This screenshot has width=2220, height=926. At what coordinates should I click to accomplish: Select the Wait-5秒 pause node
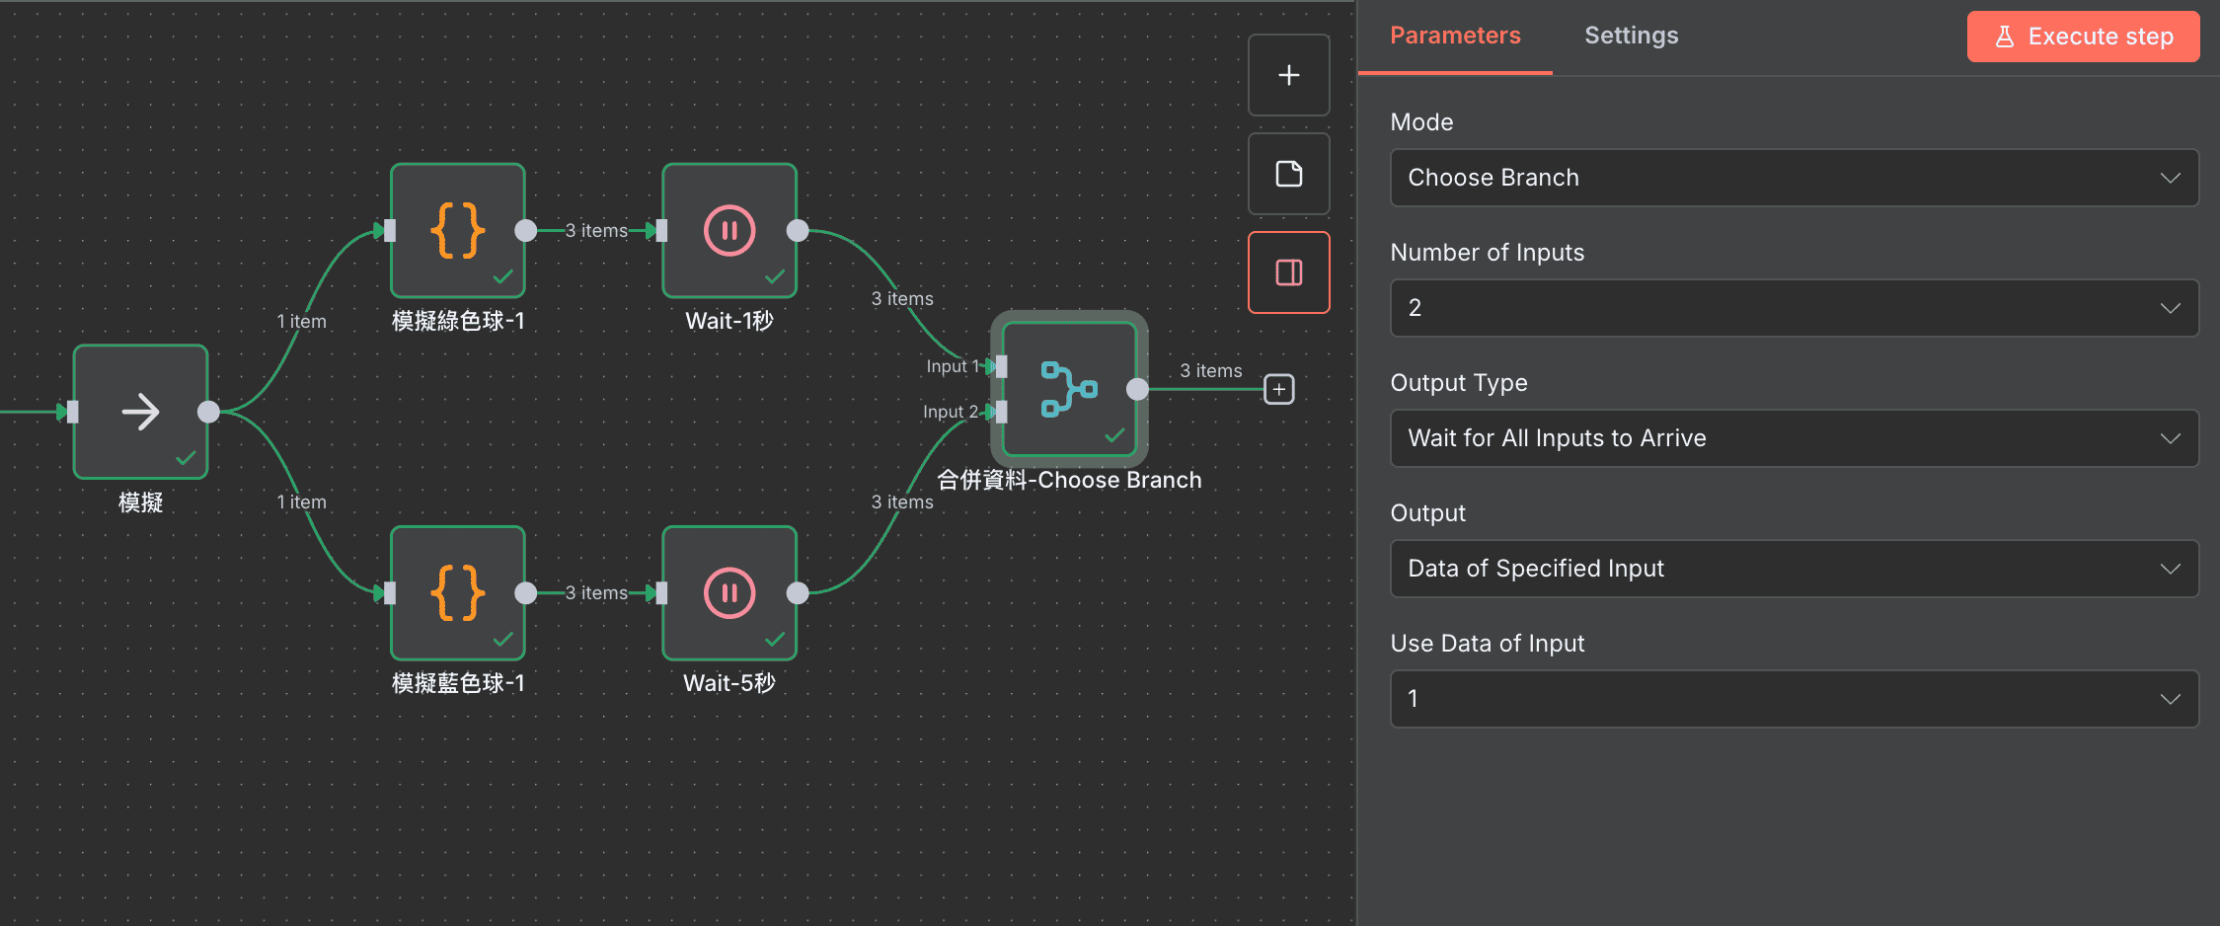tap(728, 592)
